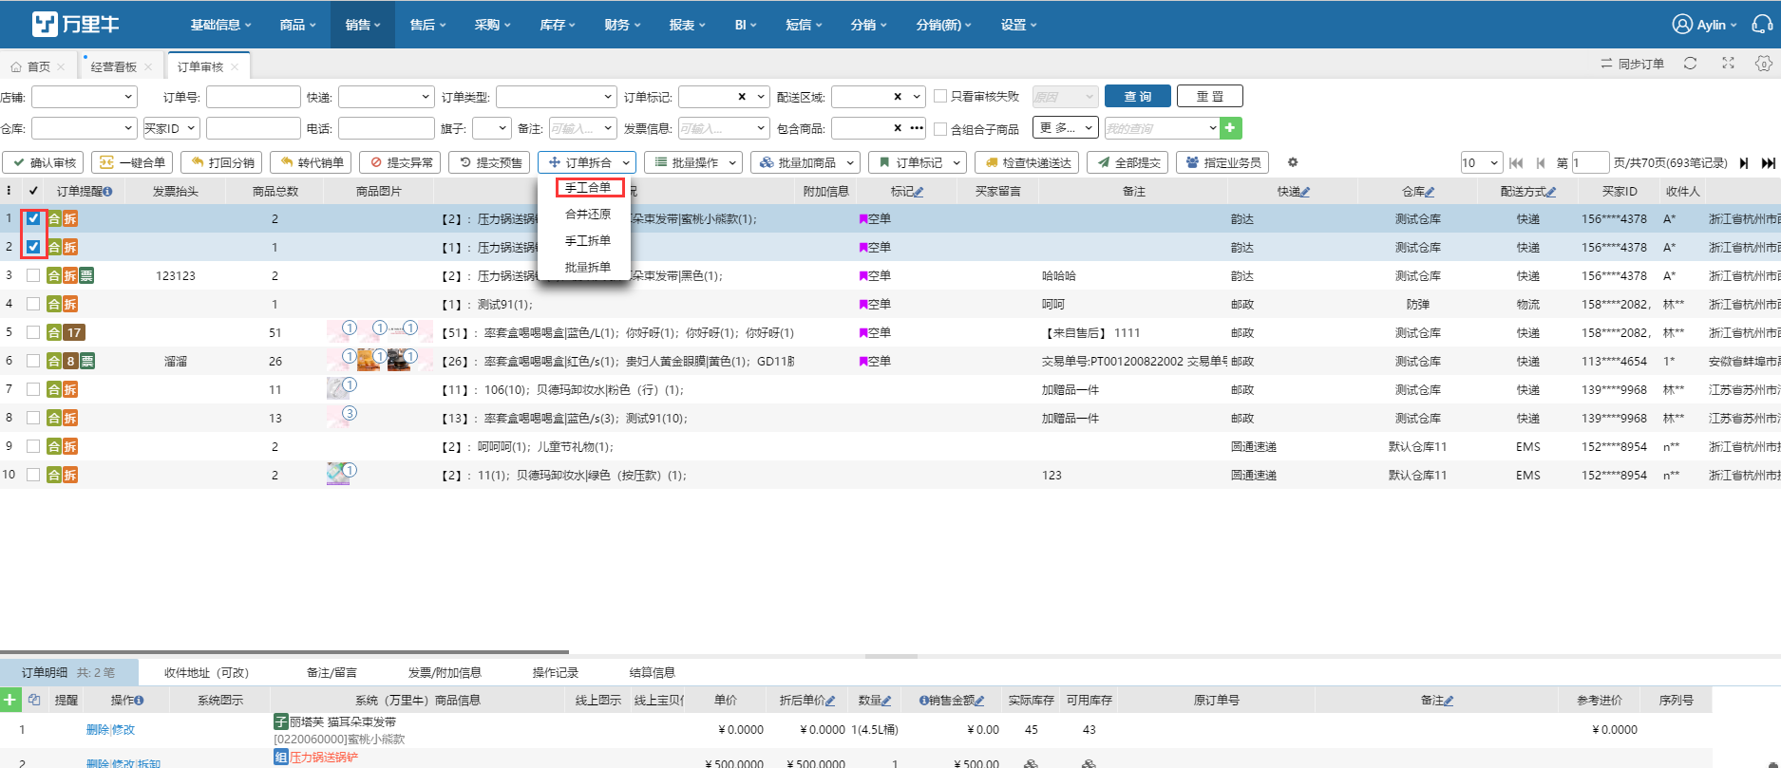Open the page size dropdown showing 10
The image size is (1781, 768).
coord(1481,162)
